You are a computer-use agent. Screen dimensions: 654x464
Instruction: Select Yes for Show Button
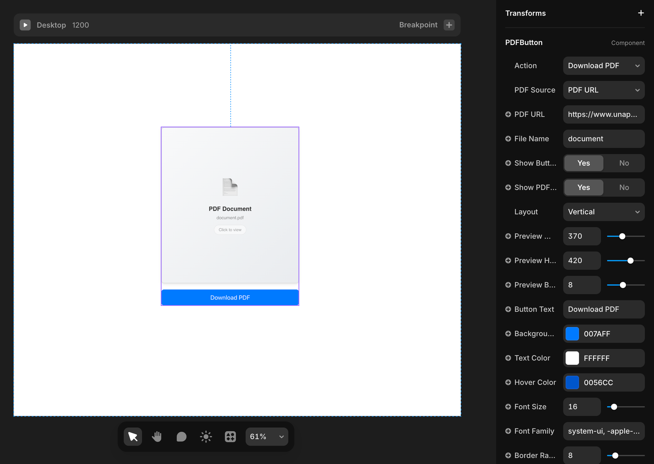pos(583,163)
